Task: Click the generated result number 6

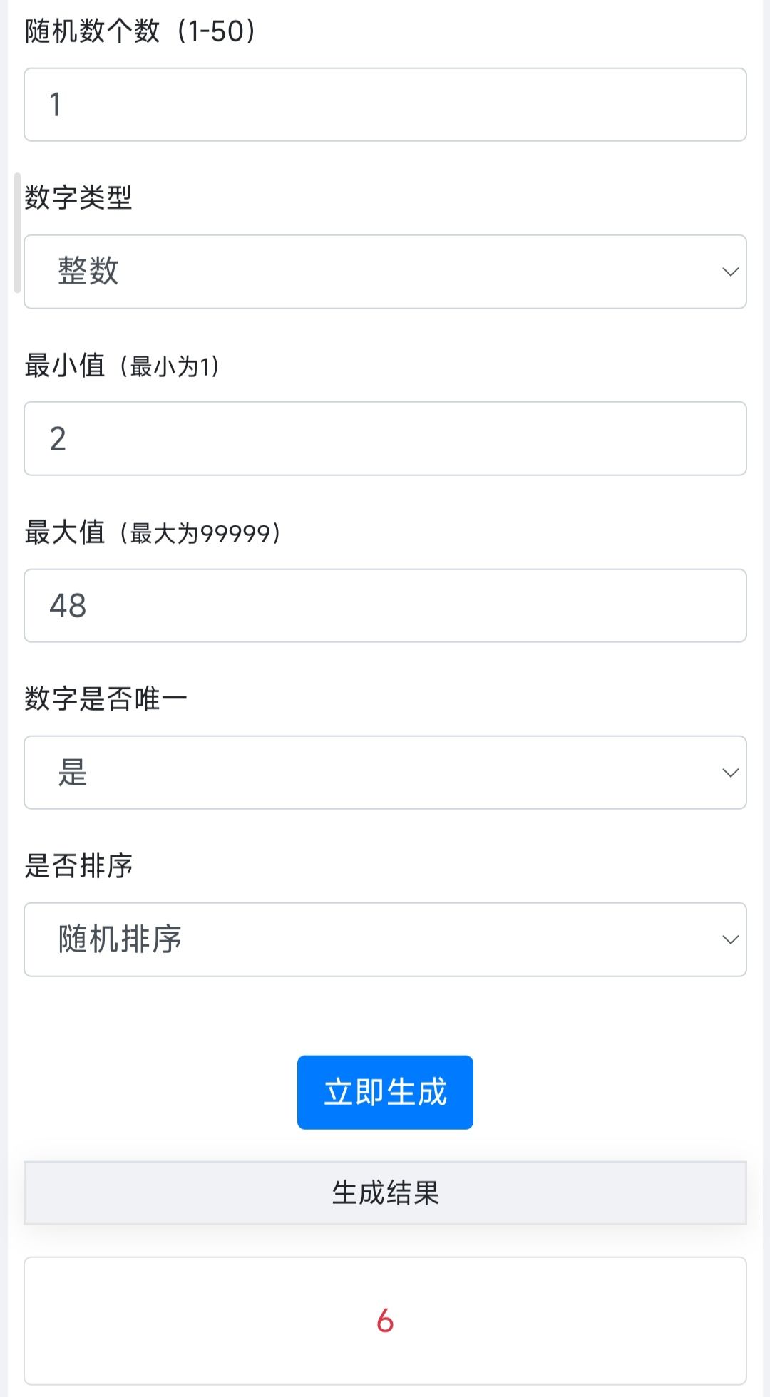Action: tap(385, 1321)
